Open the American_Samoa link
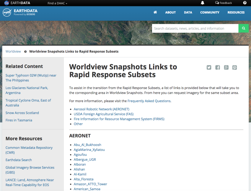 point(87,189)
